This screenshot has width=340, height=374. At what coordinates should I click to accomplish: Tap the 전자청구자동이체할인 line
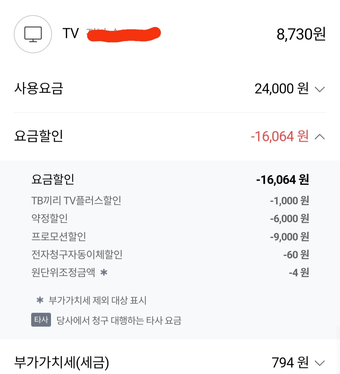[x=77, y=255]
